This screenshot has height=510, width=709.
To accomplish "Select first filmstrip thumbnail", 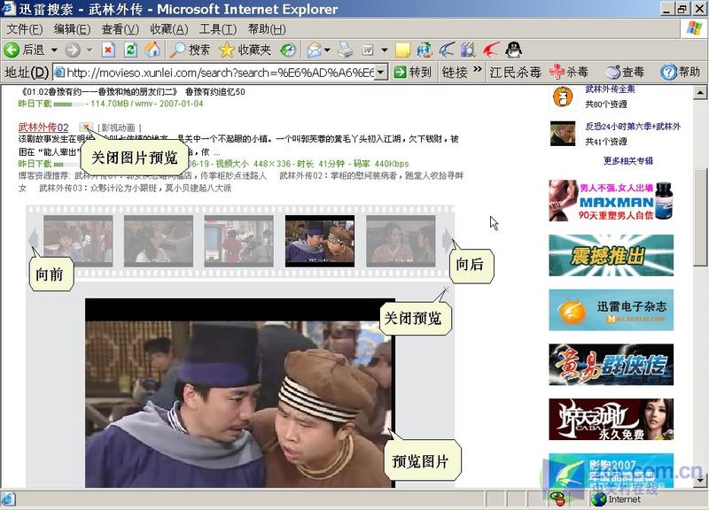I will [78, 240].
